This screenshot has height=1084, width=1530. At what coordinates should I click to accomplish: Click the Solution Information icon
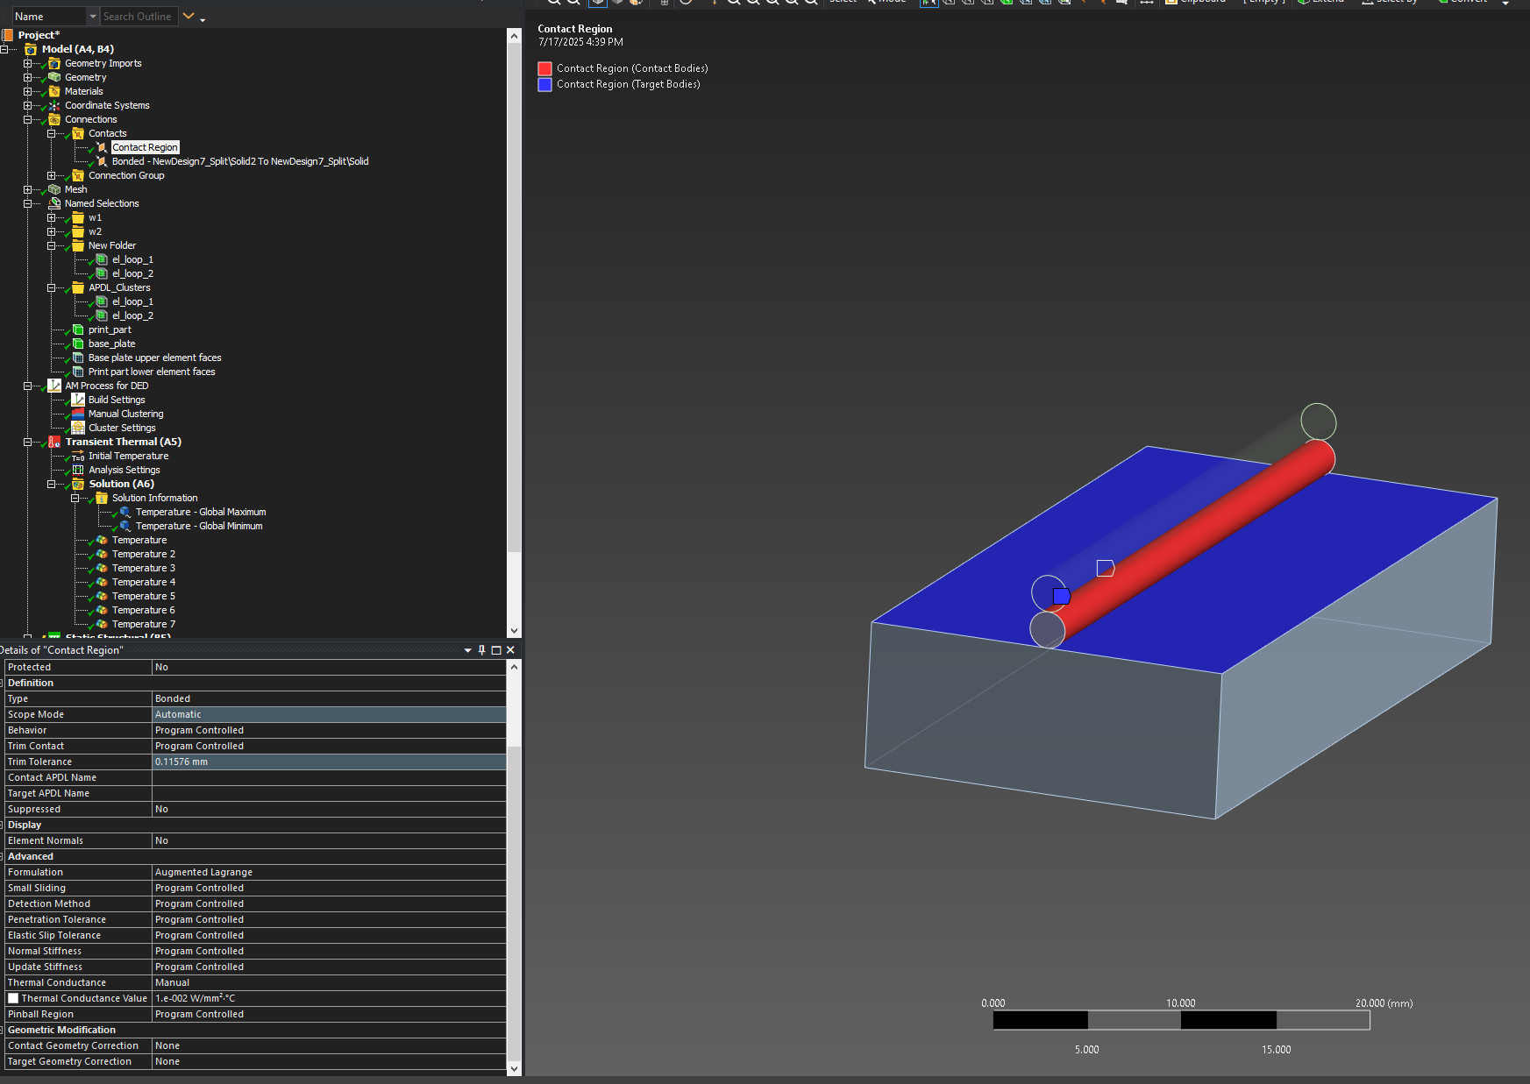102,498
